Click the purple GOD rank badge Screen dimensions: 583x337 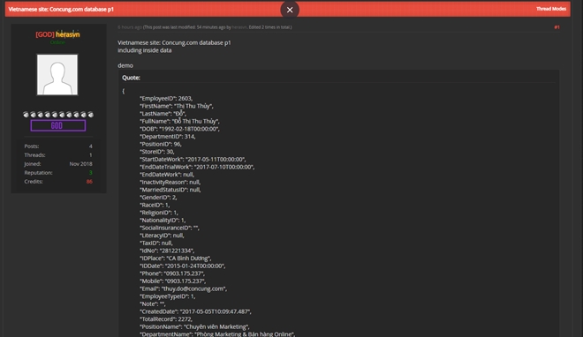click(58, 125)
